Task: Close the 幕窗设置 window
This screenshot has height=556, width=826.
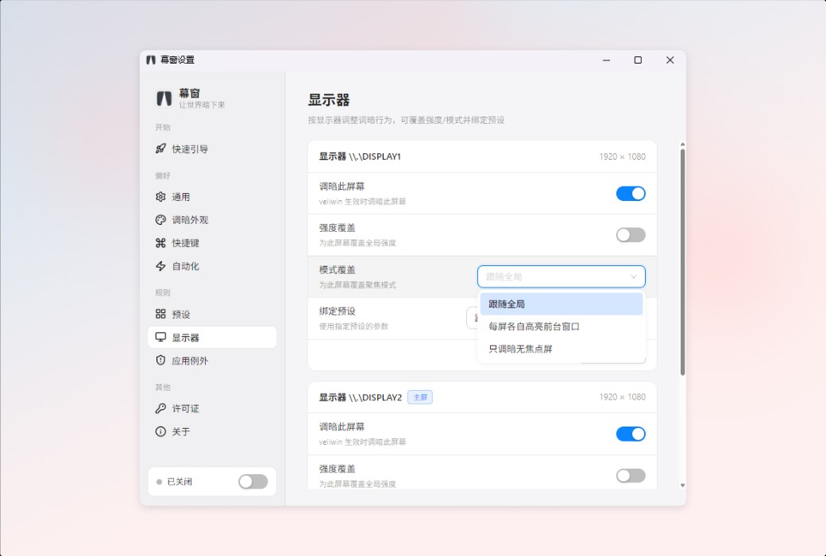Action: point(670,60)
